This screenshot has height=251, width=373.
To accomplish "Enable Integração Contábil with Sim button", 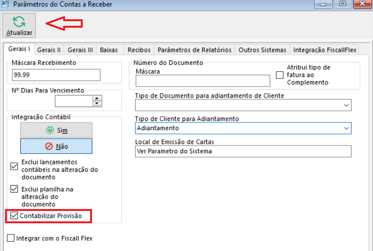I will [x=56, y=130].
